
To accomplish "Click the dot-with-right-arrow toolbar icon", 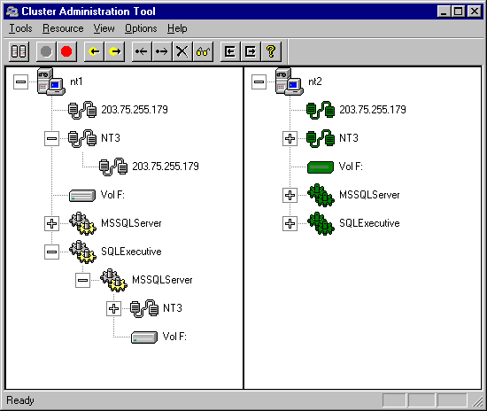I will point(161,51).
